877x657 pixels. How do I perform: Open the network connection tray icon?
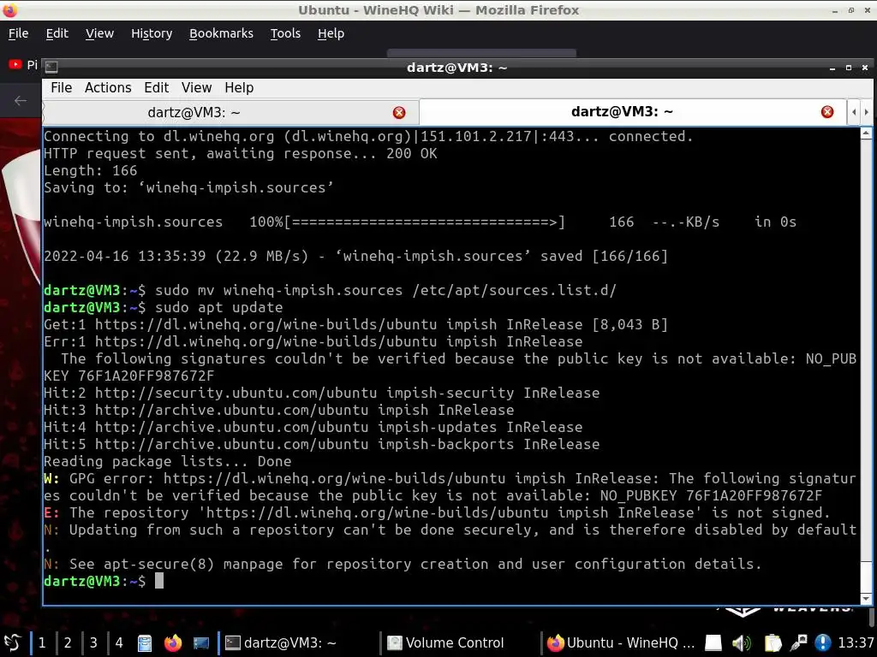pyautogui.click(x=798, y=643)
